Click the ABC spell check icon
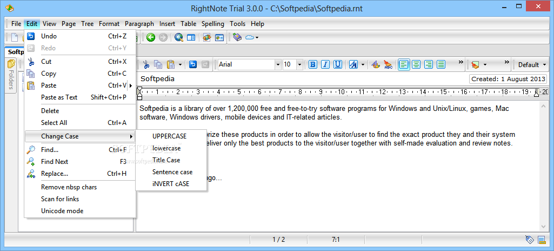The image size is (554, 251). click(388, 64)
